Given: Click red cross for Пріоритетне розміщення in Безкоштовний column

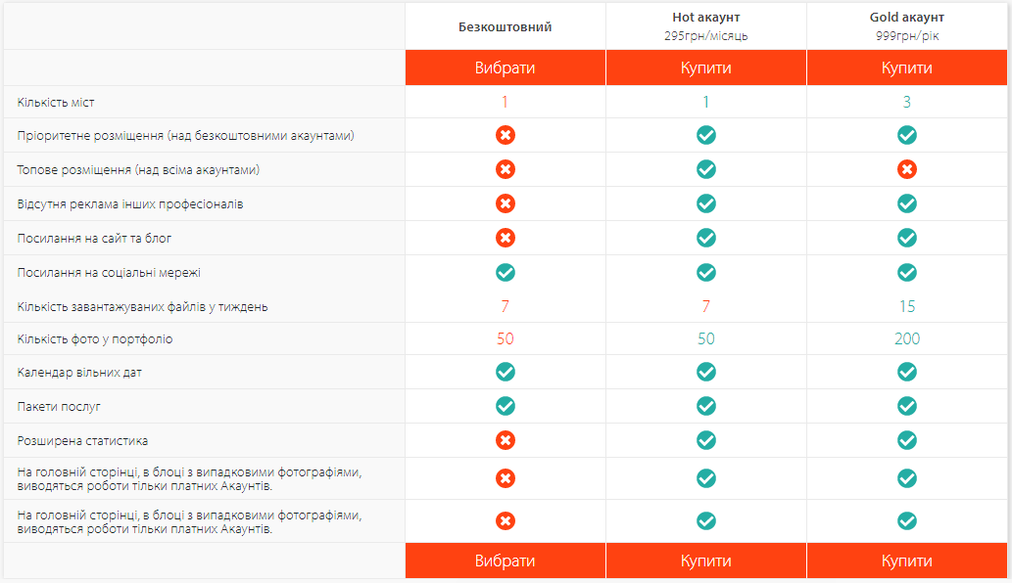Looking at the screenshot, I should tap(506, 135).
